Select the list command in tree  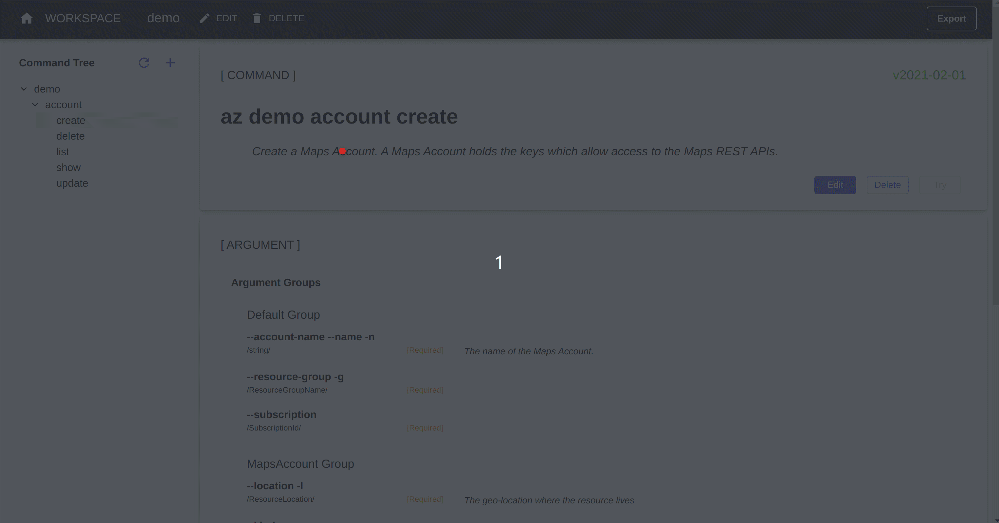(63, 152)
